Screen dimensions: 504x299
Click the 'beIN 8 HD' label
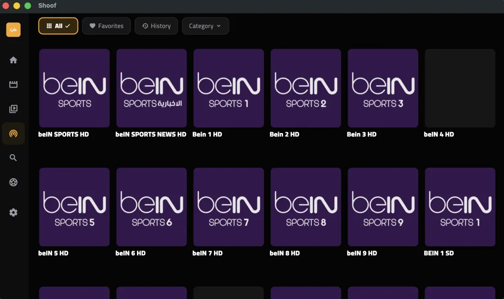pyautogui.click(x=285, y=253)
